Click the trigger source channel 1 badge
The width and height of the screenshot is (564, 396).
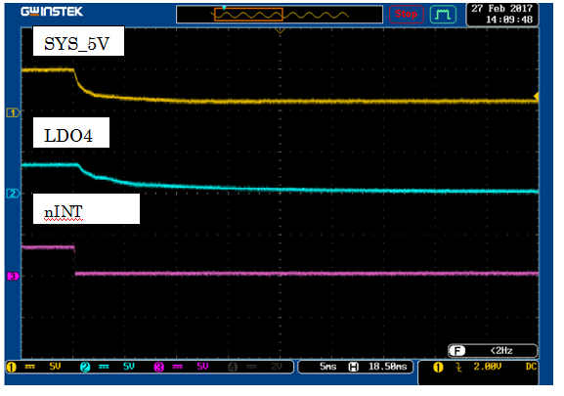click(438, 368)
